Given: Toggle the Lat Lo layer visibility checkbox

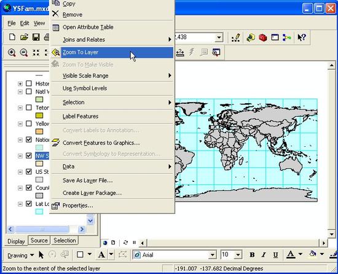Looking at the screenshot, I should [29, 203].
